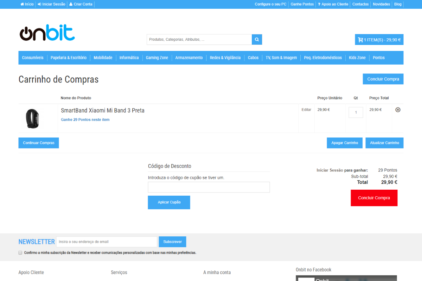
Task: Open Redes & Vigilância category
Action: 225,58
